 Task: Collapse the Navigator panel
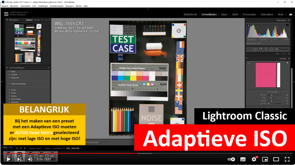click(x=7, y=20)
